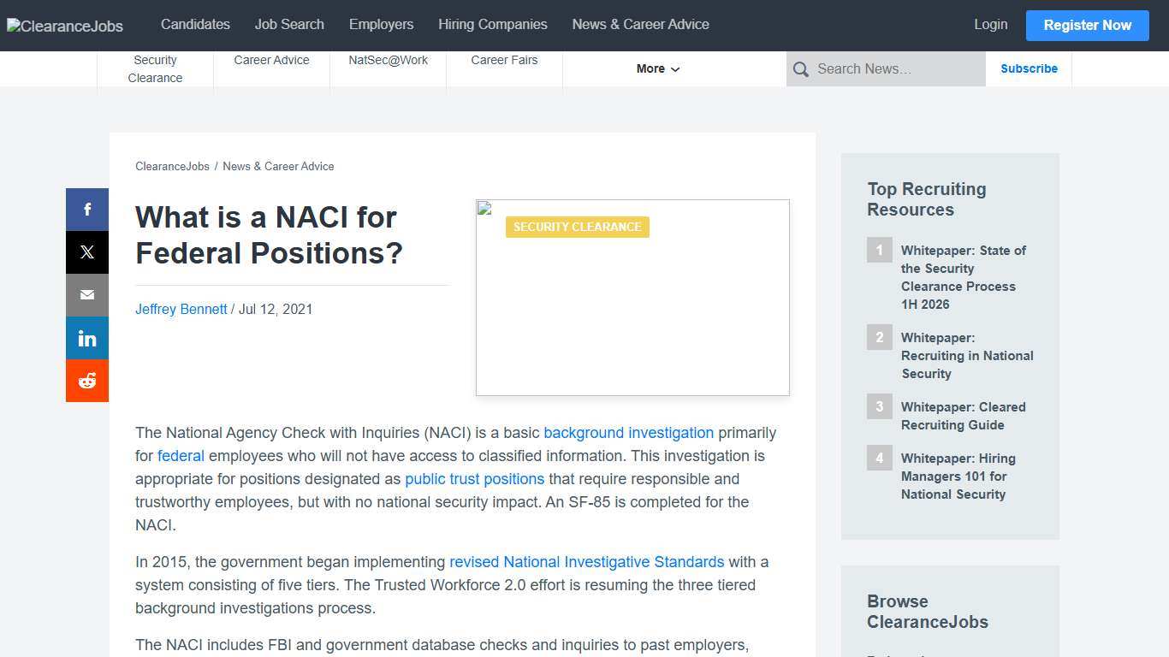Screen dimensions: 1169x657
Task: Email this article
Action: pyautogui.click(x=86, y=294)
